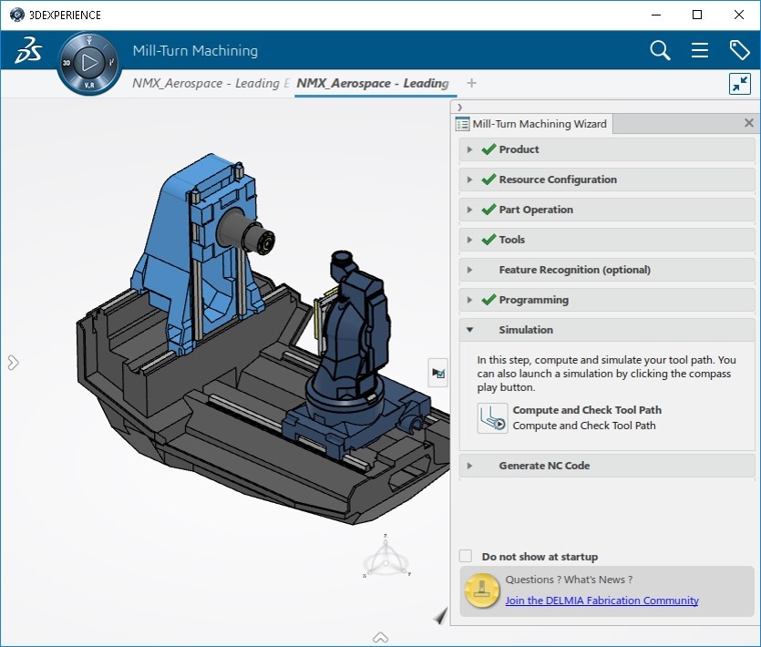Click the Simulation step description text
The image size is (761, 647).
[x=606, y=374]
